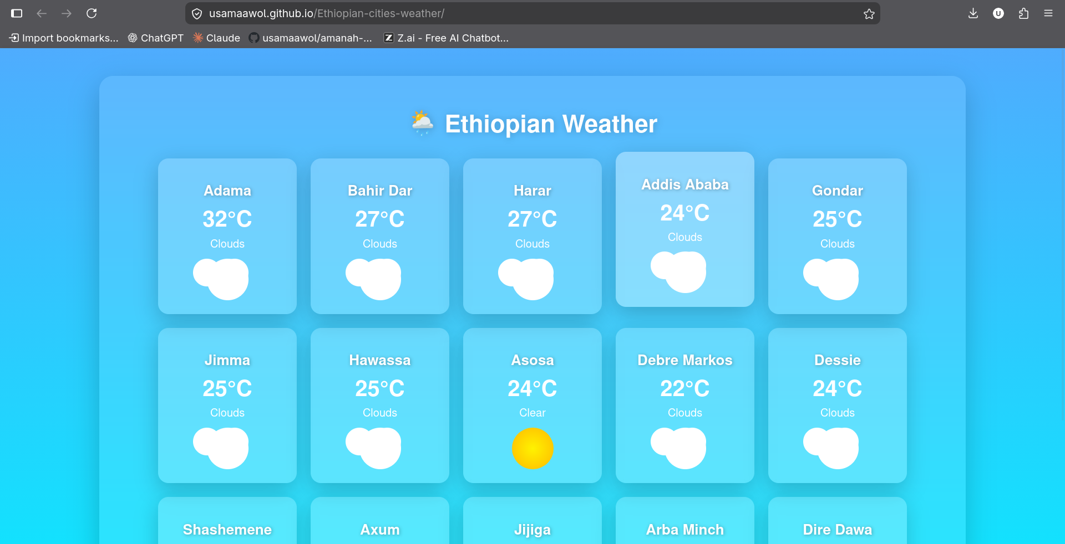Click the Dessie city name
1065x544 pixels.
click(x=838, y=360)
